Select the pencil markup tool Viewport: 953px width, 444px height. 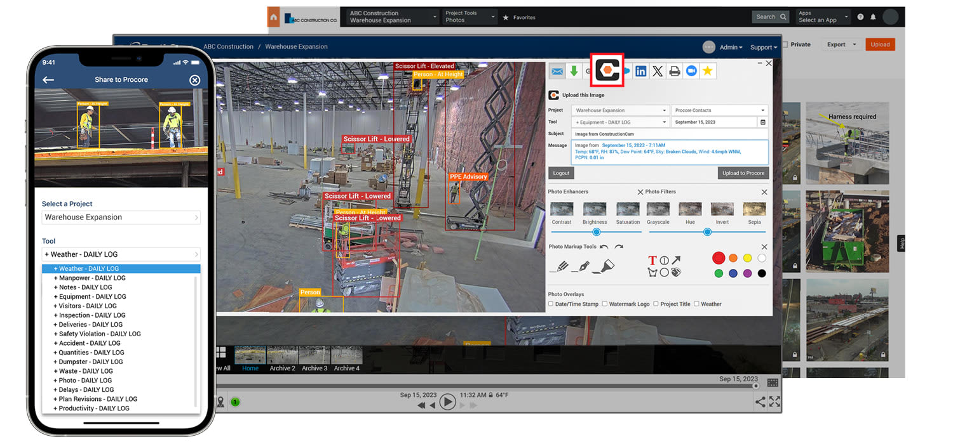tap(559, 266)
